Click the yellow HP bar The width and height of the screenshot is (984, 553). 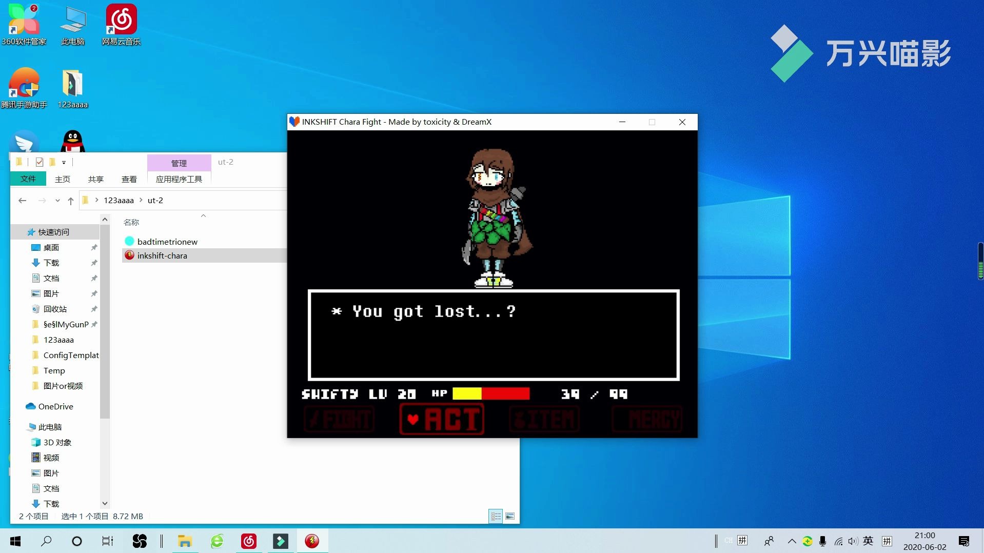[x=467, y=393]
